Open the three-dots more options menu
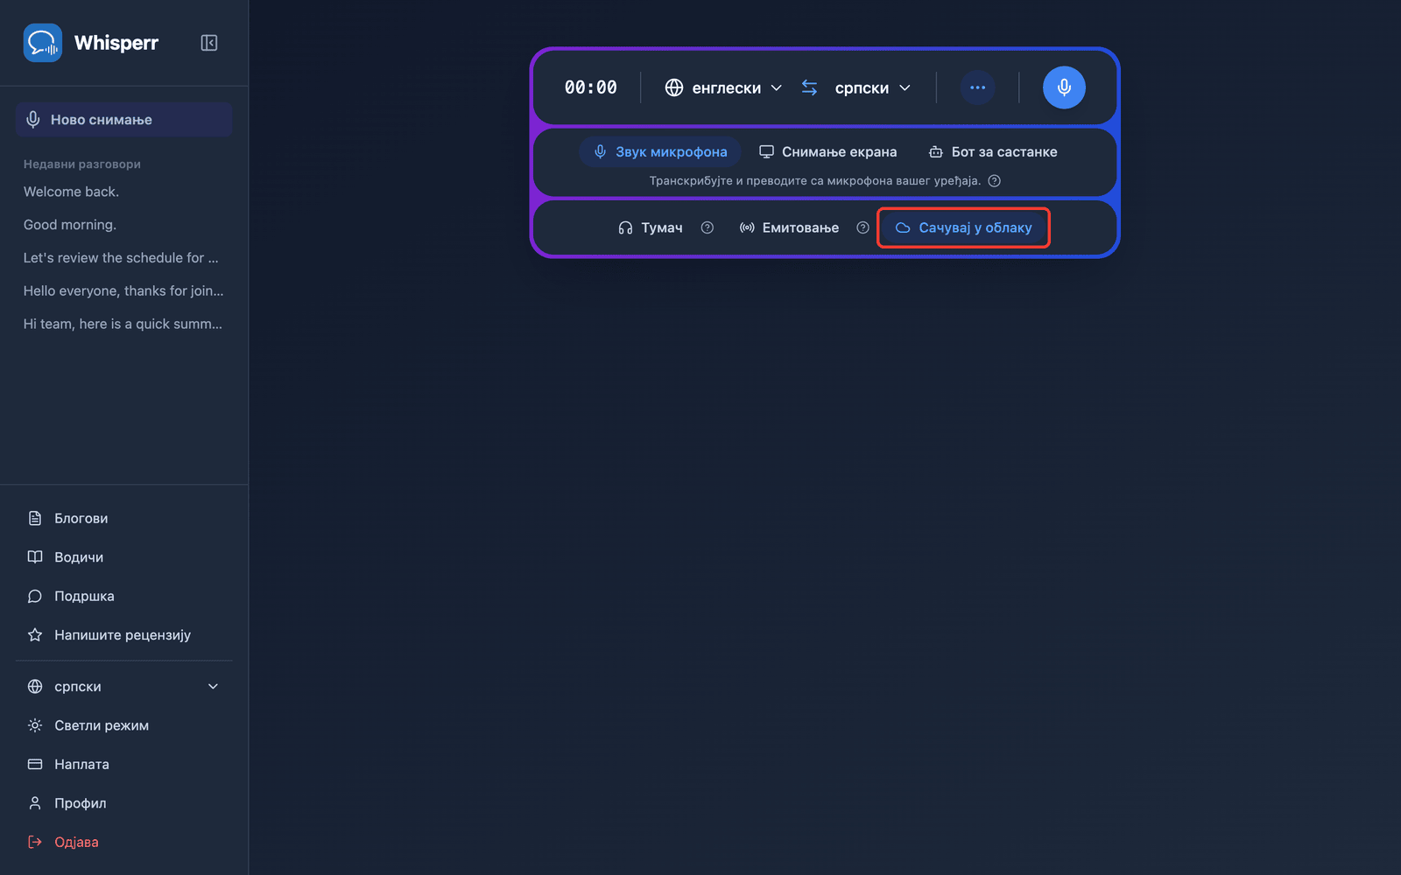1401x875 pixels. point(977,87)
